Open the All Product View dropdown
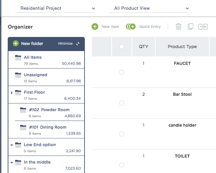Viewport: 216px width, 173px height. coord(149,8)
